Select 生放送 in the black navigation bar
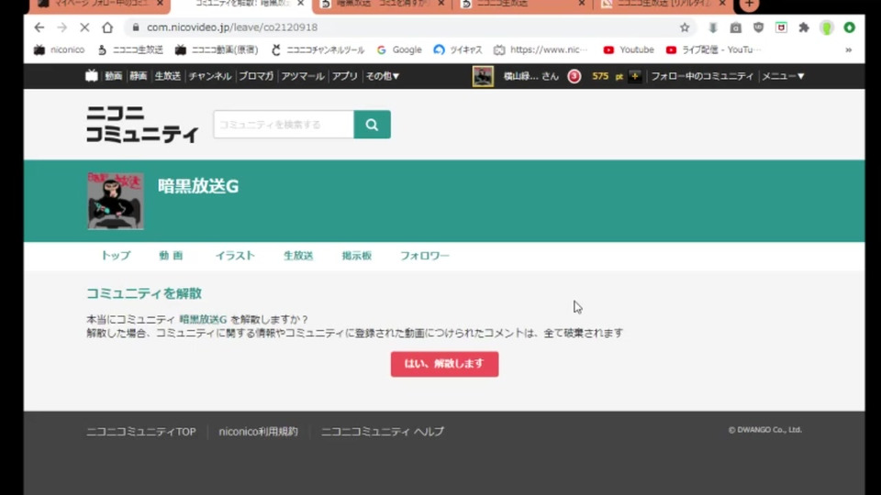This screenshot has height=495, width=881. [167, 76]
